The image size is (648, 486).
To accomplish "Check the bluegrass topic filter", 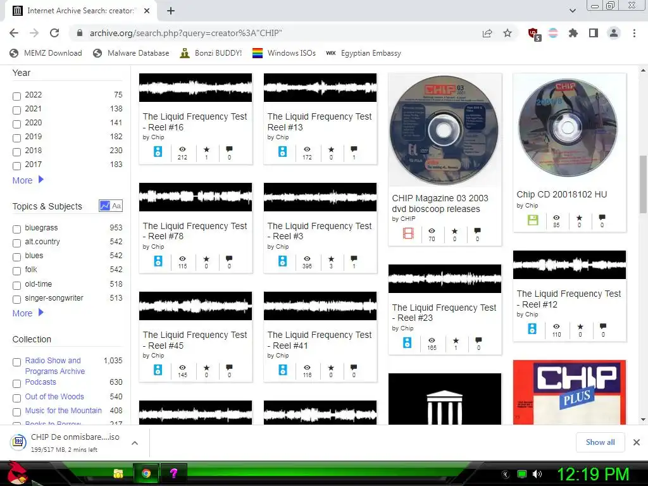I will point(16,229).
